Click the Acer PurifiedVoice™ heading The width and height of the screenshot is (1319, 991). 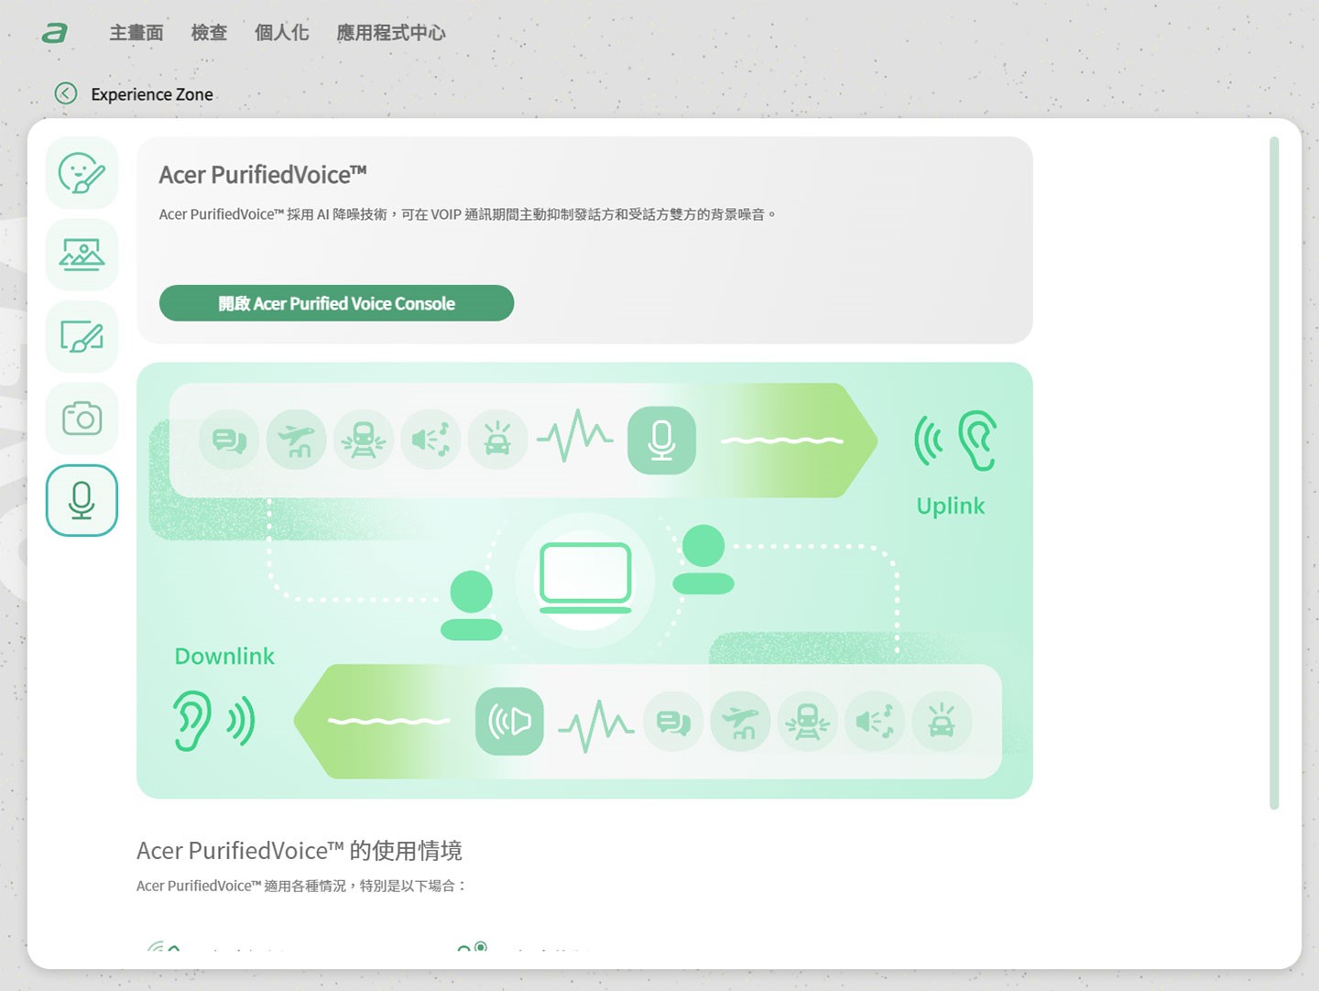pos(263,175)
